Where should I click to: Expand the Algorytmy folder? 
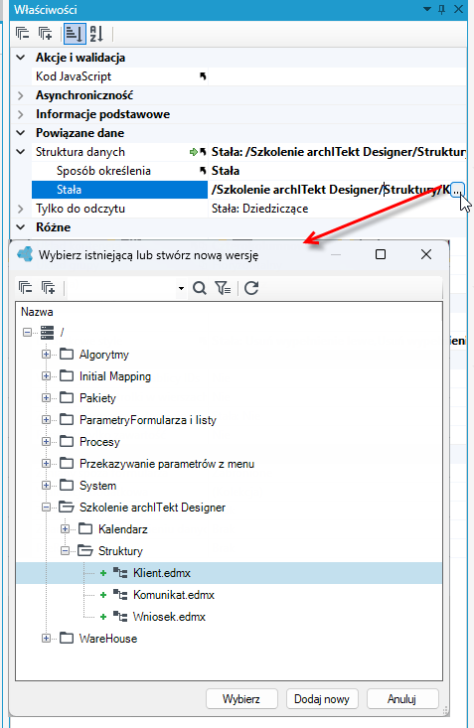46,355
